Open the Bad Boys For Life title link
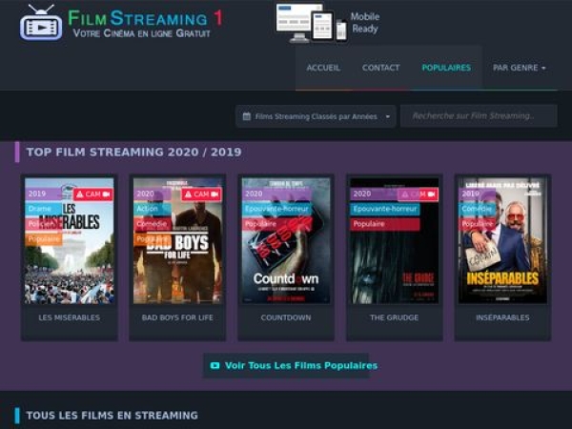Viewport: 572px width, 429px height. [x=177, y=317]
